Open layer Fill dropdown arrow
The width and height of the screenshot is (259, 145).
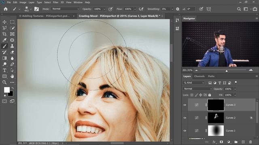tap(235, 95)
